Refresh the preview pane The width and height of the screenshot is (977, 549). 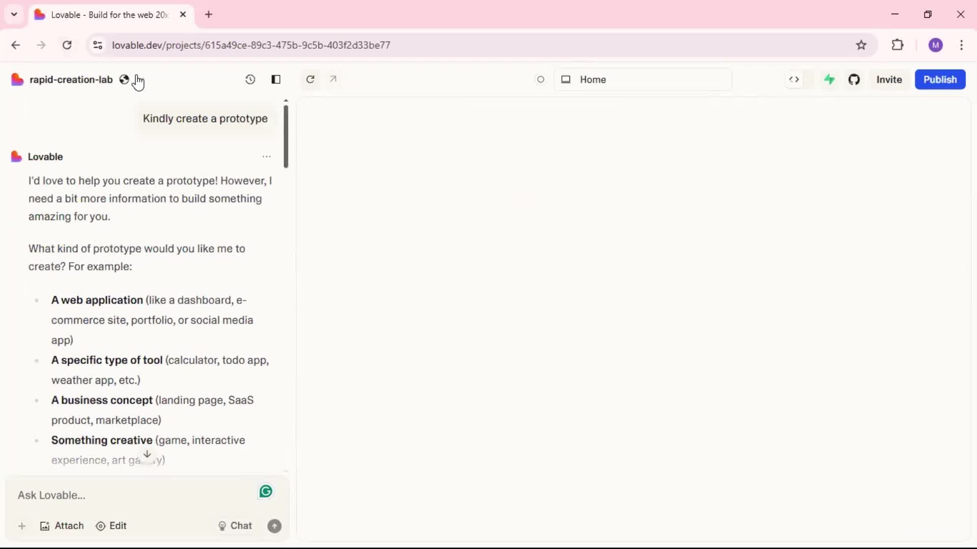310,79
